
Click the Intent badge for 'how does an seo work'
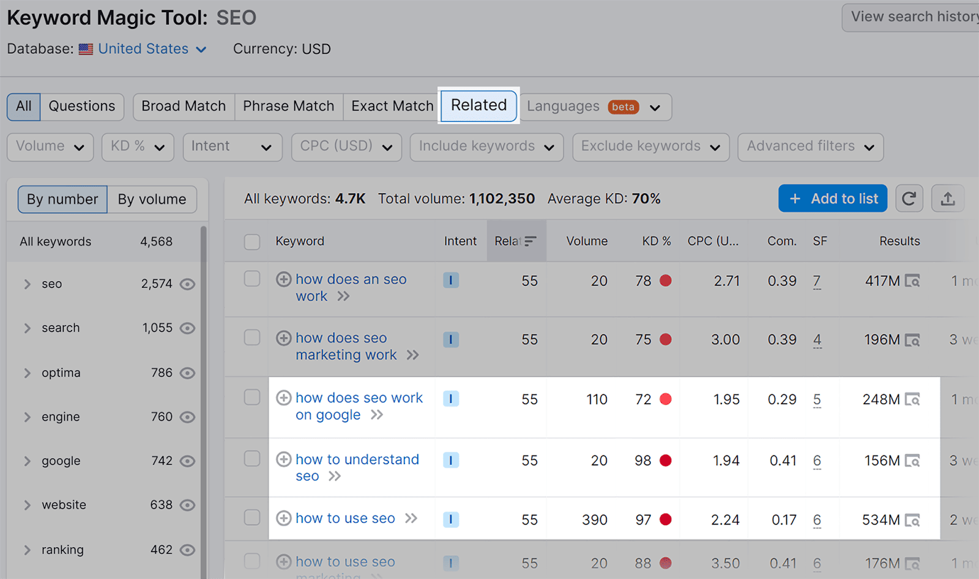pyautogui.click(x=451, y=280)
